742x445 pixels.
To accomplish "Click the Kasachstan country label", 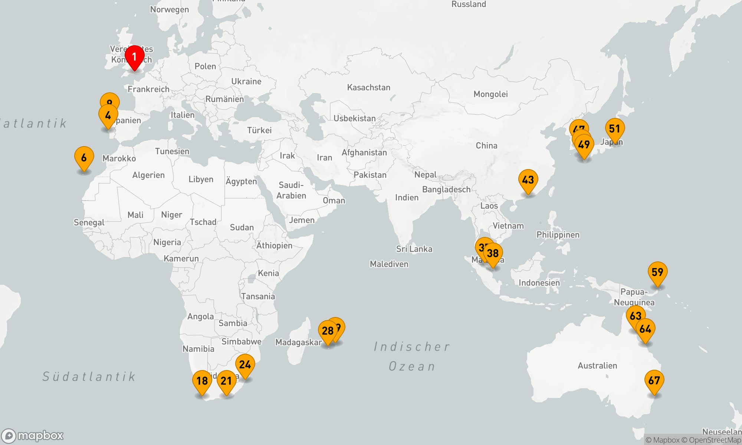I will pos(368,88).
